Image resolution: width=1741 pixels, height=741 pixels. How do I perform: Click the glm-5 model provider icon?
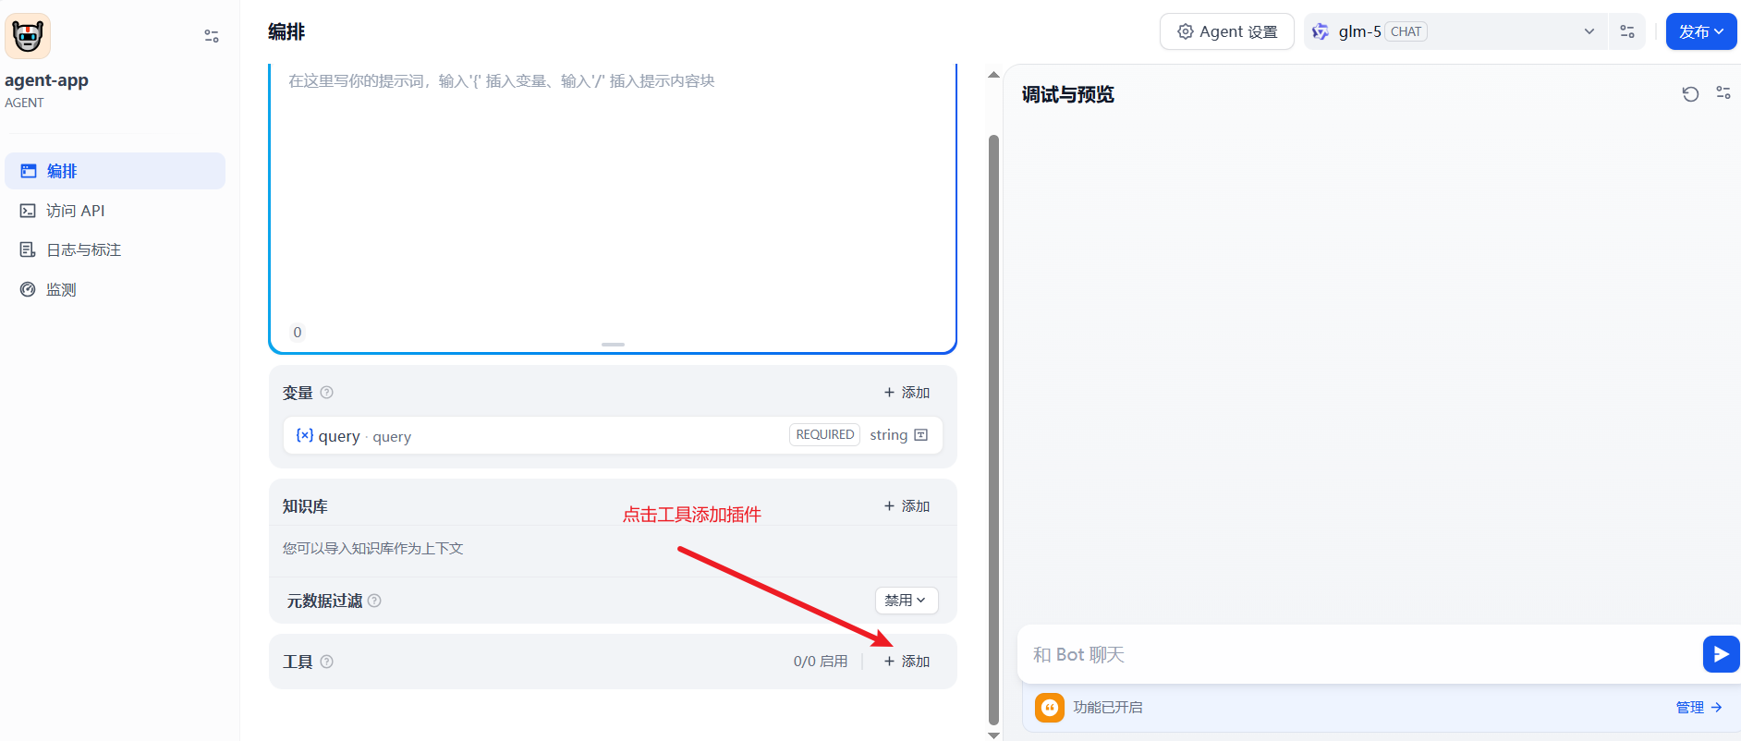1321,31
